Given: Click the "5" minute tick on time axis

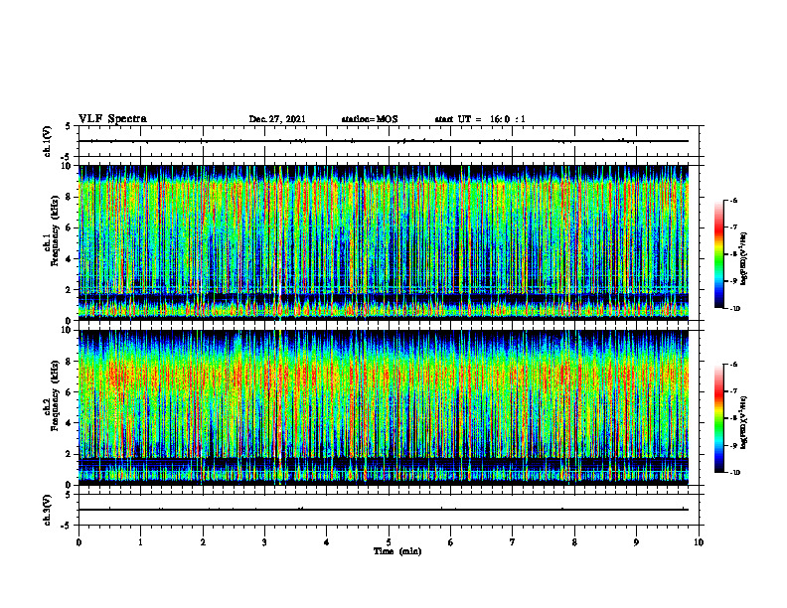Looking at the screenshot, I should pos(389,542).
